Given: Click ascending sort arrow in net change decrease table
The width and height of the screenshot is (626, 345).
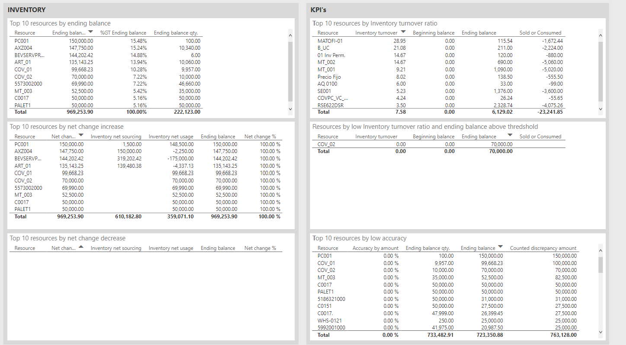Looking at the screenshot, I should pos(81,248).
